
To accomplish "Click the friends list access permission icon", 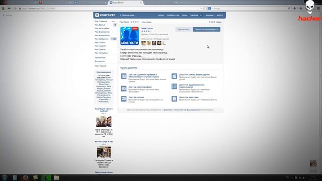I will pyautogui.click(x=174, y=76).
